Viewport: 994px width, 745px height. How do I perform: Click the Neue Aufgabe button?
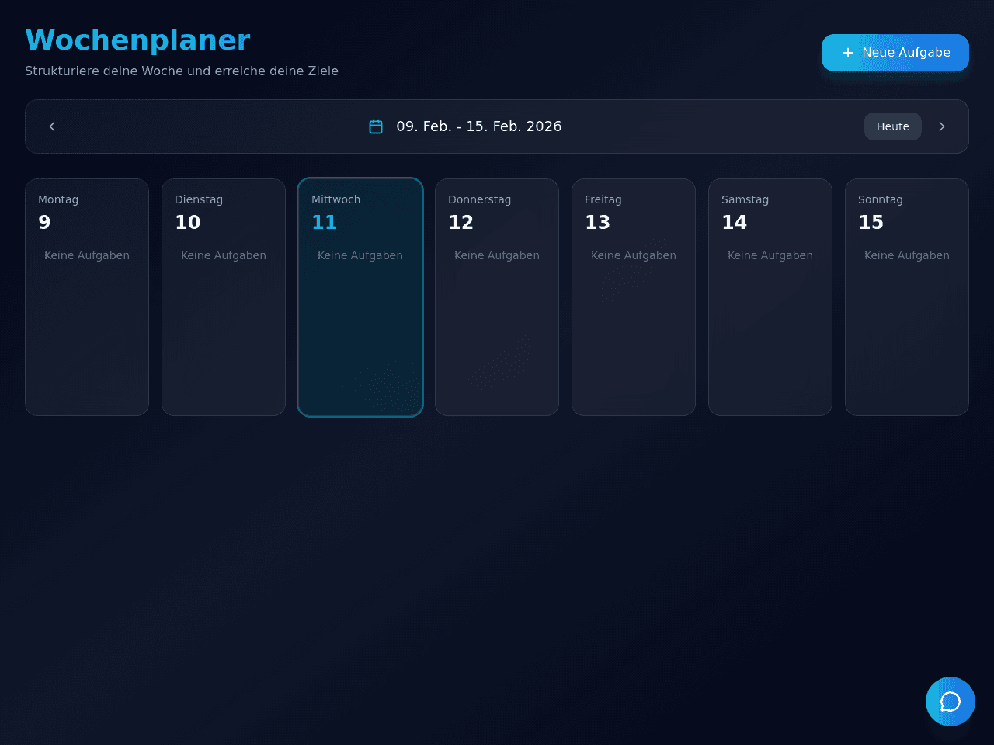click(895, 53)
